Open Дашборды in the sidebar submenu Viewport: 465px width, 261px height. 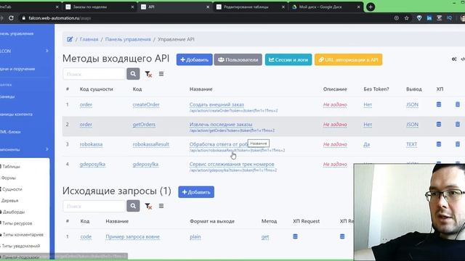[13, 212]
